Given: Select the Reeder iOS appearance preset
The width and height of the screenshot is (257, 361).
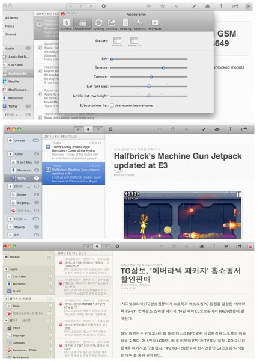Looking at the screenshot, I should [134, 42].
